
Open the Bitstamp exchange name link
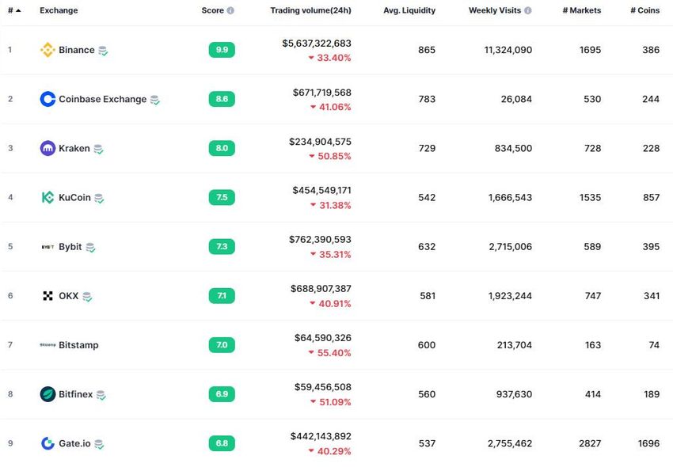click(x=78, y=345)
